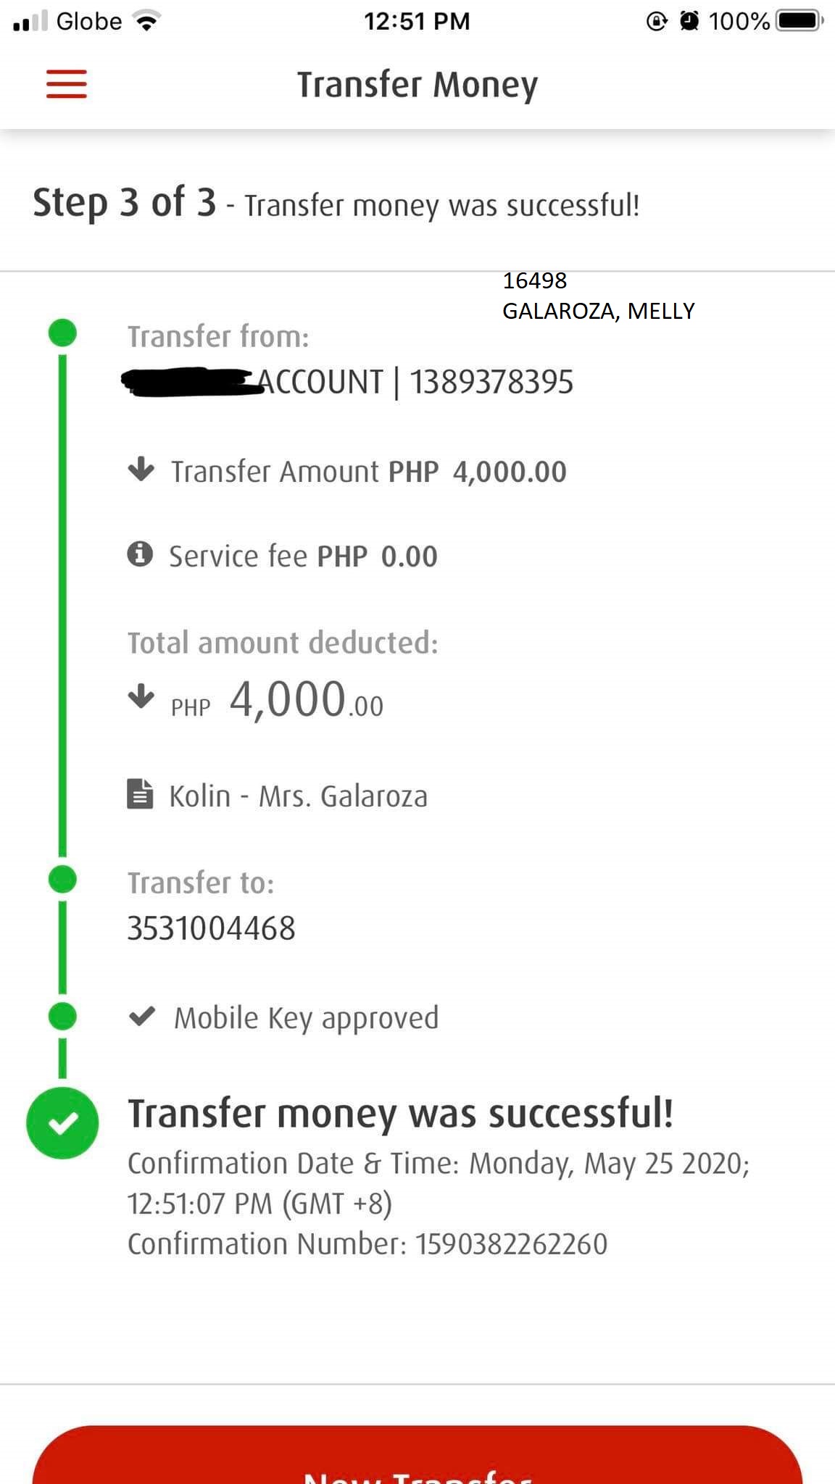Tap the Service fee info icon

(140, 555)
